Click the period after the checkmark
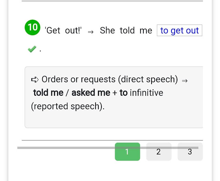This screenshot has width=220, height=181. tap(40, 50)
